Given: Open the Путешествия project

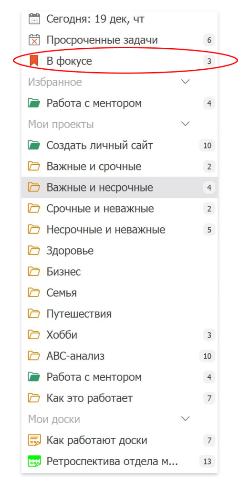Looking at the screenshot, I should 120,314.
